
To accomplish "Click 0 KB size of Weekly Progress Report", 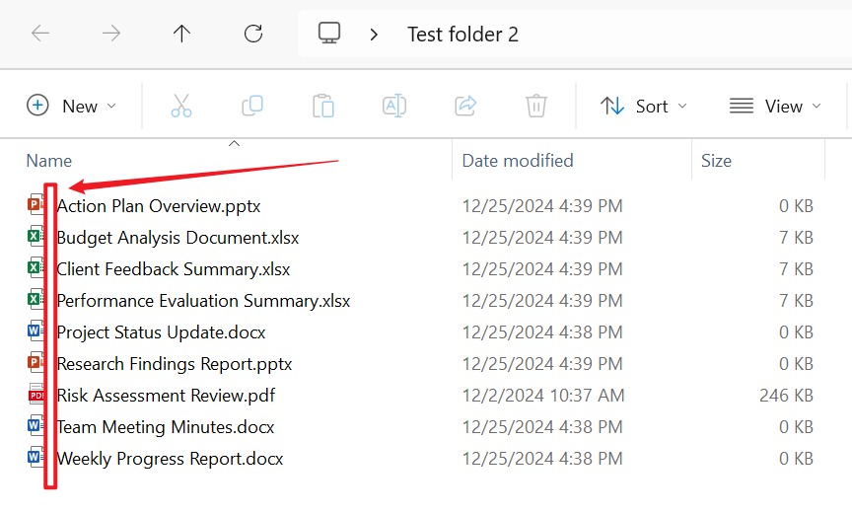I will point(796,459).
